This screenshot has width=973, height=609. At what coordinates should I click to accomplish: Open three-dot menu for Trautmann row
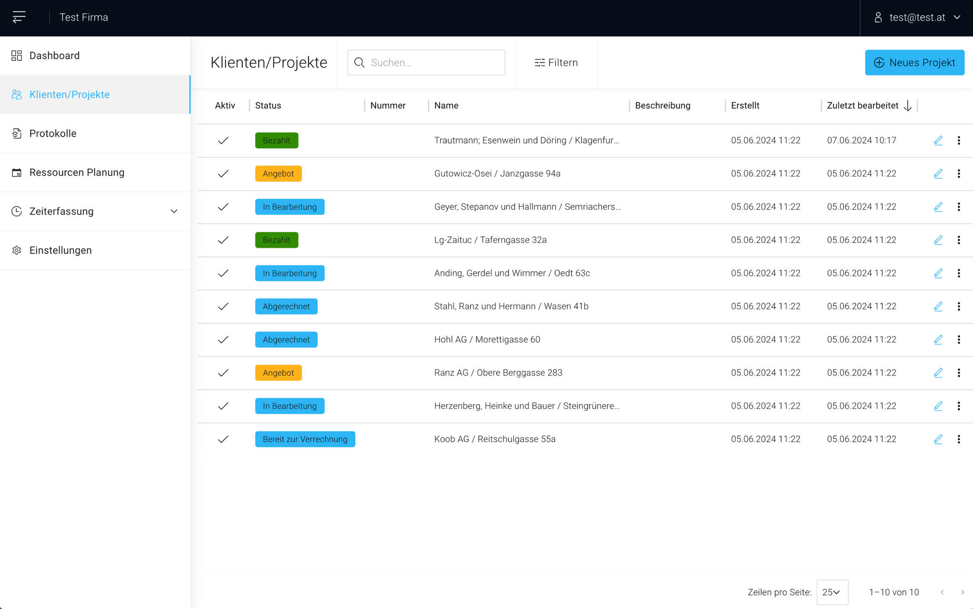pos(959,141)
